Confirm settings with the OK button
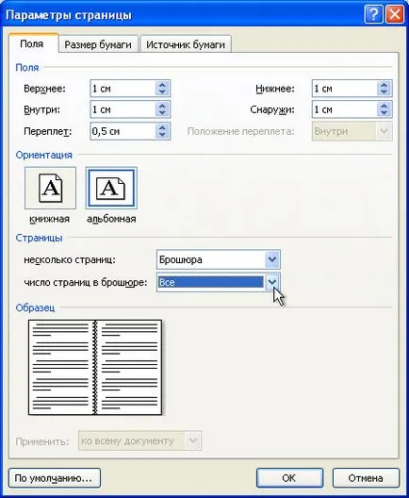409x498 pixels. (x=289, y=477)
